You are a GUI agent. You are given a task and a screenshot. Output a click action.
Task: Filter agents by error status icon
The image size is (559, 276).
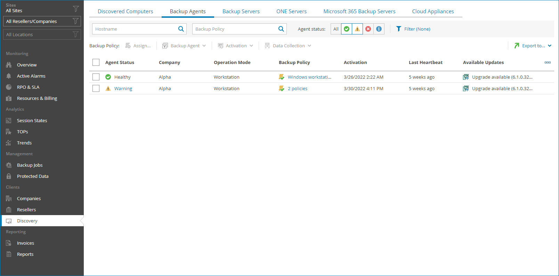[368, 29]
